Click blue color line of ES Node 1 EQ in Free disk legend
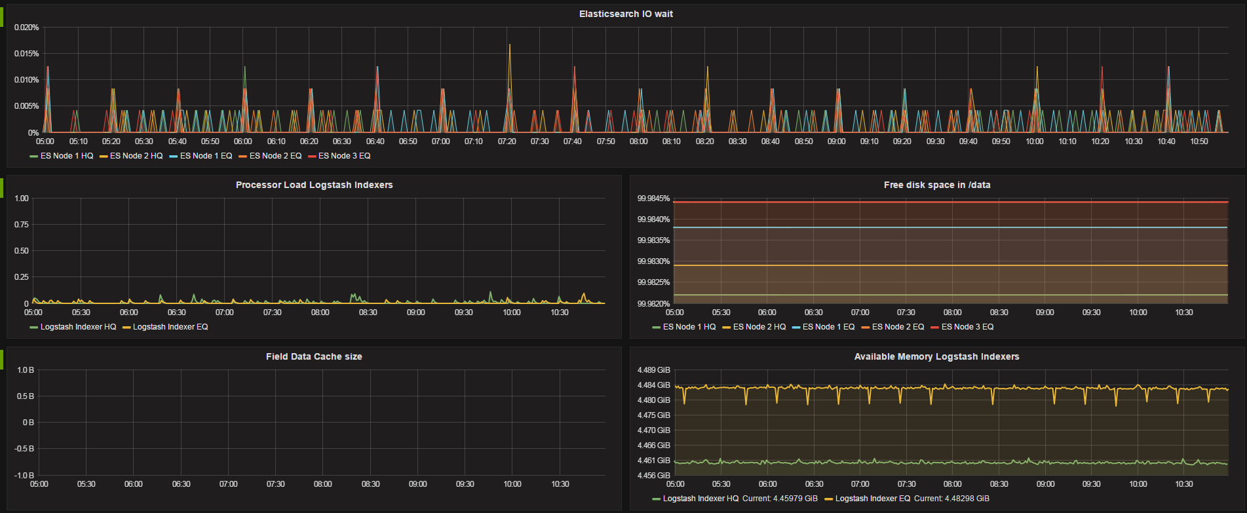1247x513 pixels. pyautogui.click(x=796, y=328)
